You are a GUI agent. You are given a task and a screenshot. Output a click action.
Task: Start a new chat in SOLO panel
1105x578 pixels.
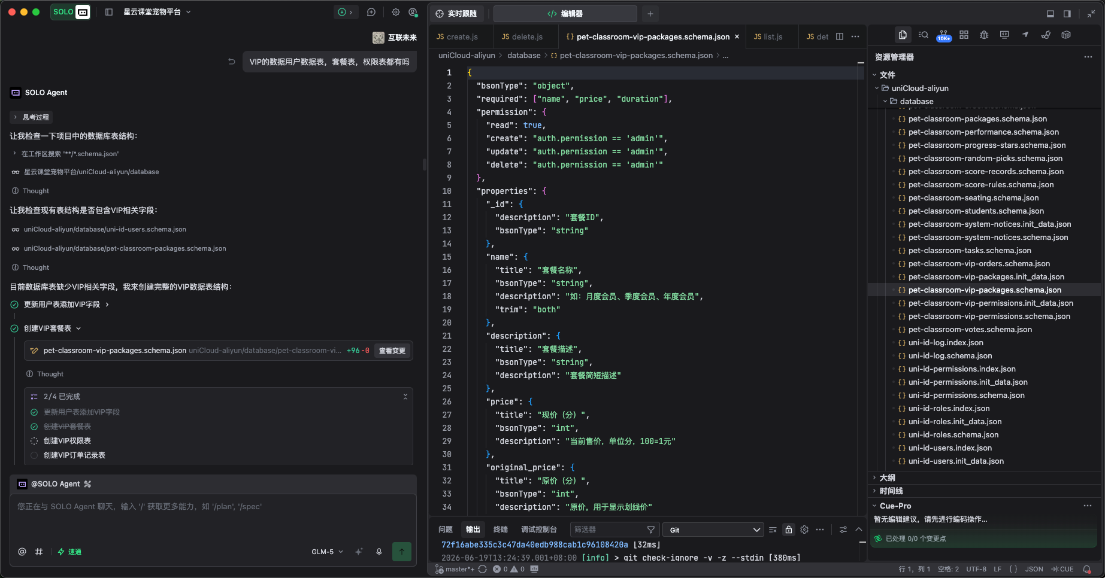click(x=371, y=12)
